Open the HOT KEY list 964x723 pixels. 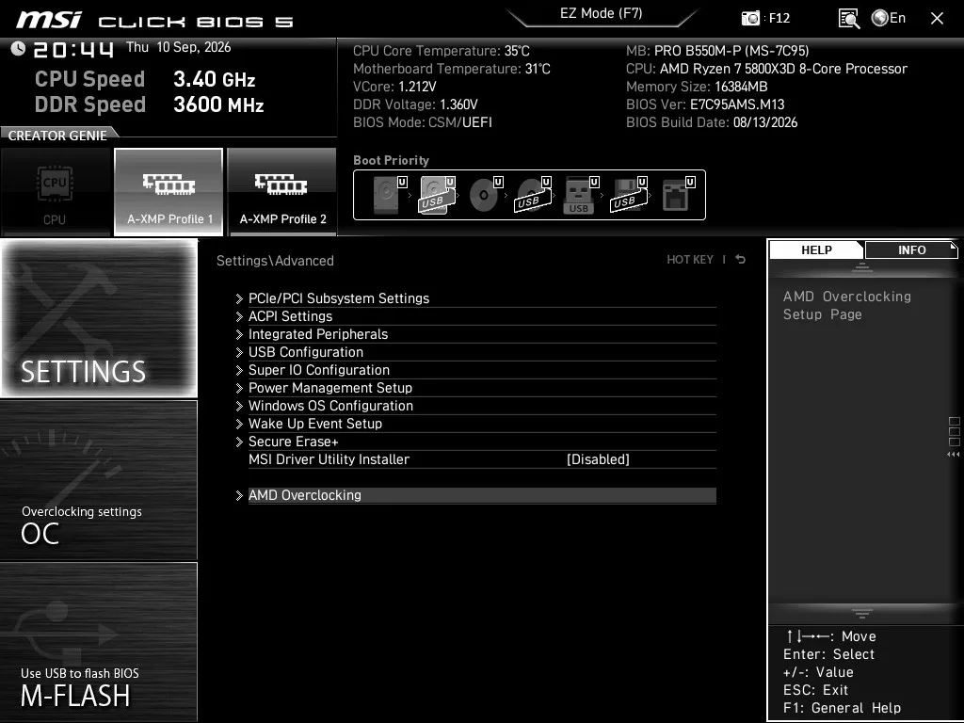(x=690, y=260)
